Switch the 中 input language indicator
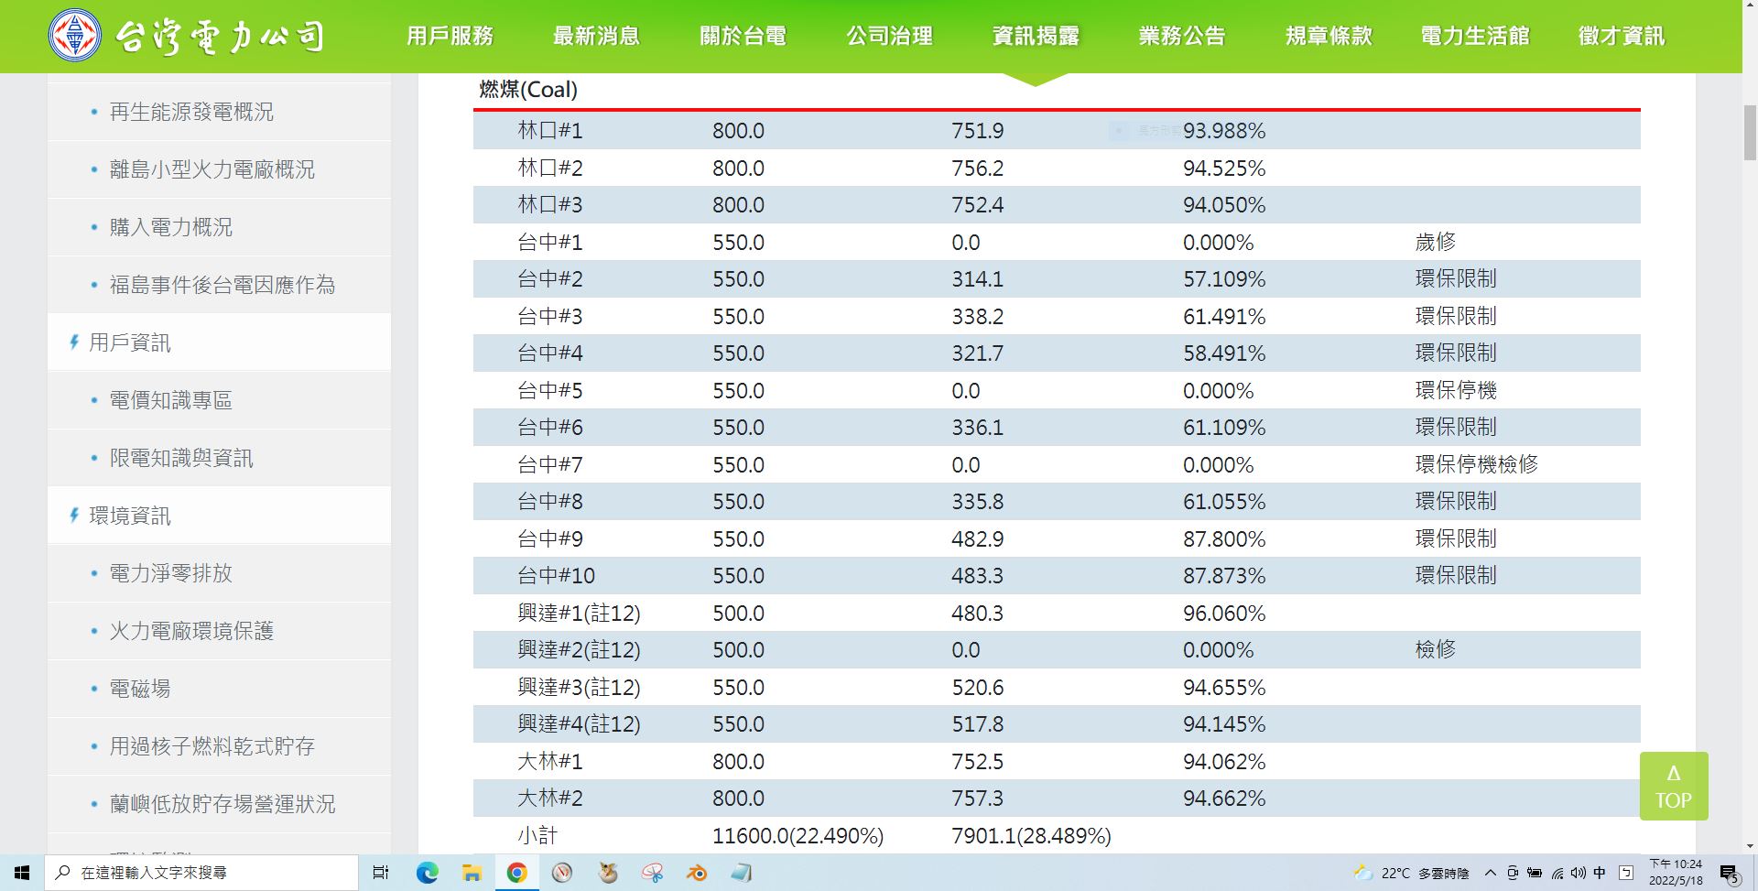Screen dimensions: 1758x891 (1600, 873)
